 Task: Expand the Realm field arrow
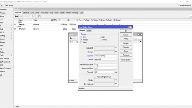click(x=116, y=80)
